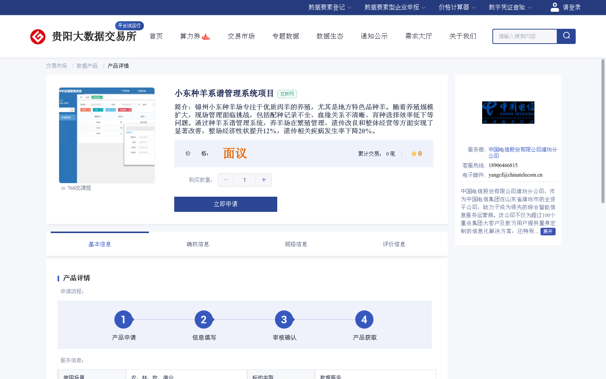Click the 立即申请 button
The height and width of the screenshot is (379, 606).
pos(226,204)
